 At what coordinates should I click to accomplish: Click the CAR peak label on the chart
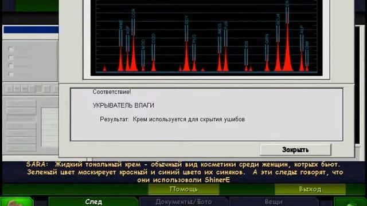(x=134, y=13)
